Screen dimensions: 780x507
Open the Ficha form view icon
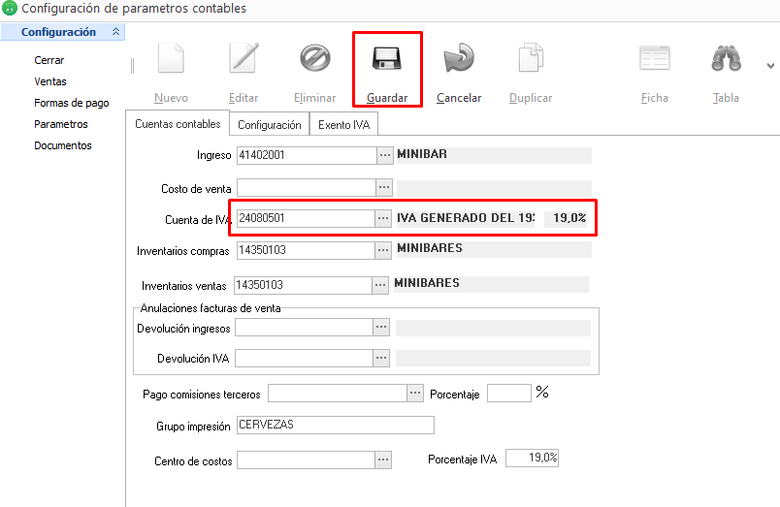[x=655, y=60]
